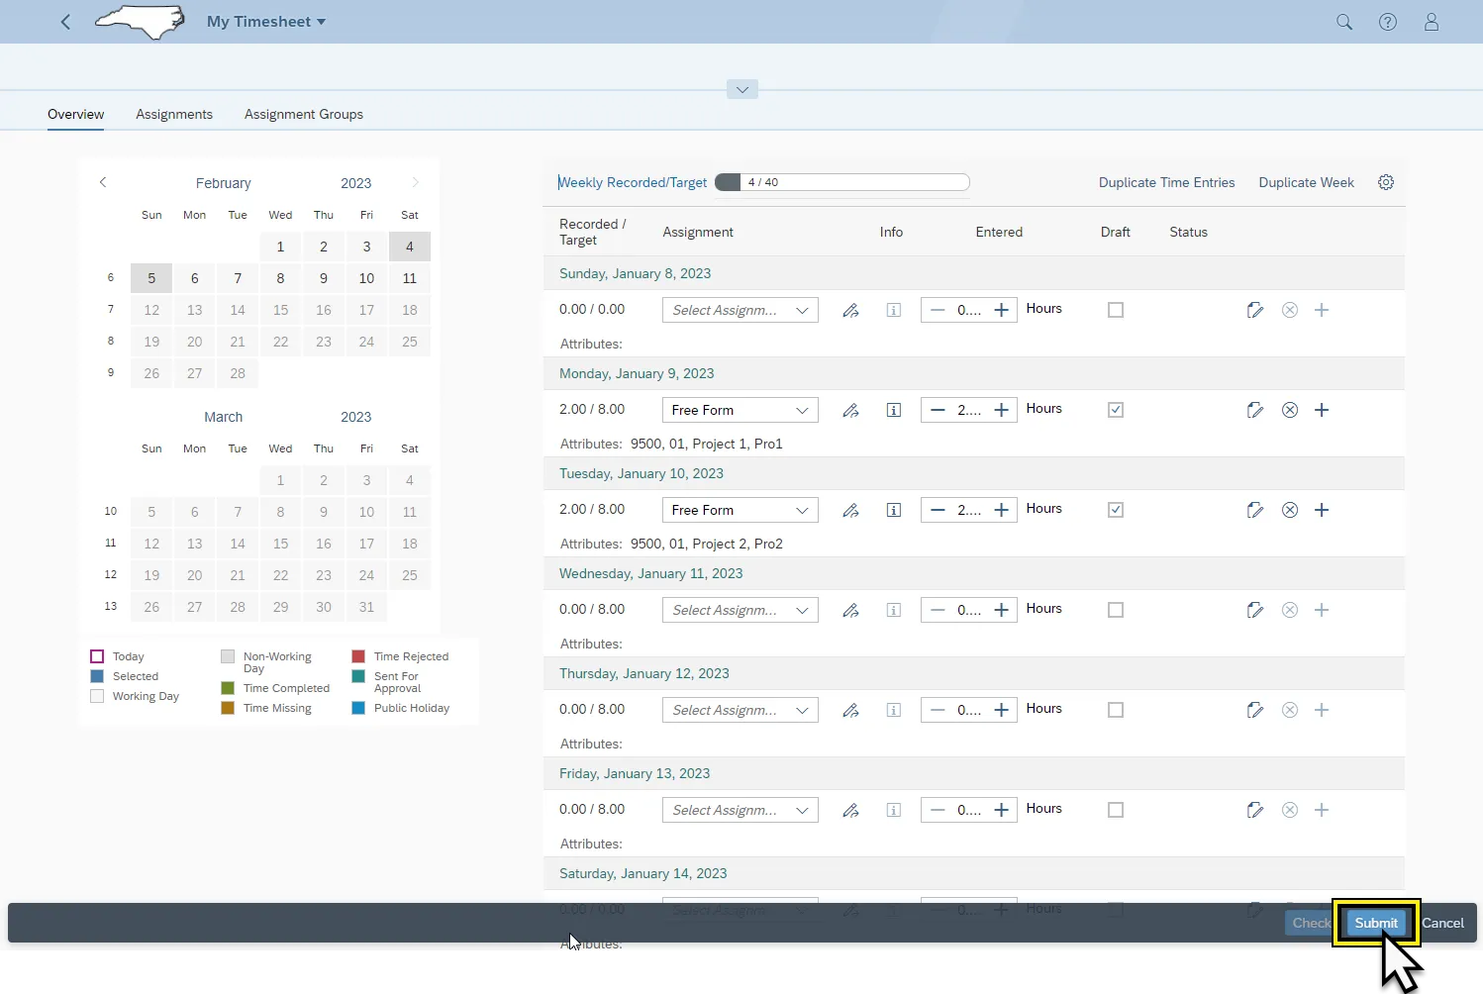The width and height of the screenshot is (1483, 994).
Task: Open the assignment dropdown for Thursday, January 12
Action: (741, 710)
